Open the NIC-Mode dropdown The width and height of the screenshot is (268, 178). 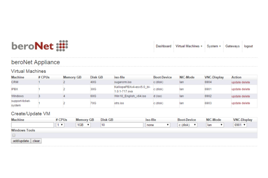click(215, 125)
